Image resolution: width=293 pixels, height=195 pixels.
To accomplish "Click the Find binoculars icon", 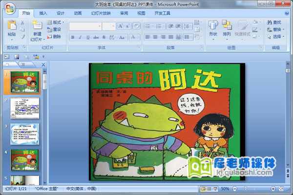I will 270,22.
